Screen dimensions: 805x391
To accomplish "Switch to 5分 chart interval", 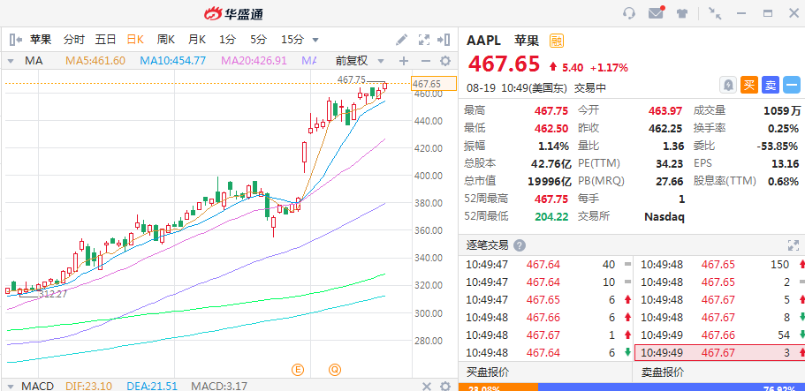I will coord(259,40).
